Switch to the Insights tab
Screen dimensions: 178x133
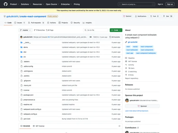(87, 23)
